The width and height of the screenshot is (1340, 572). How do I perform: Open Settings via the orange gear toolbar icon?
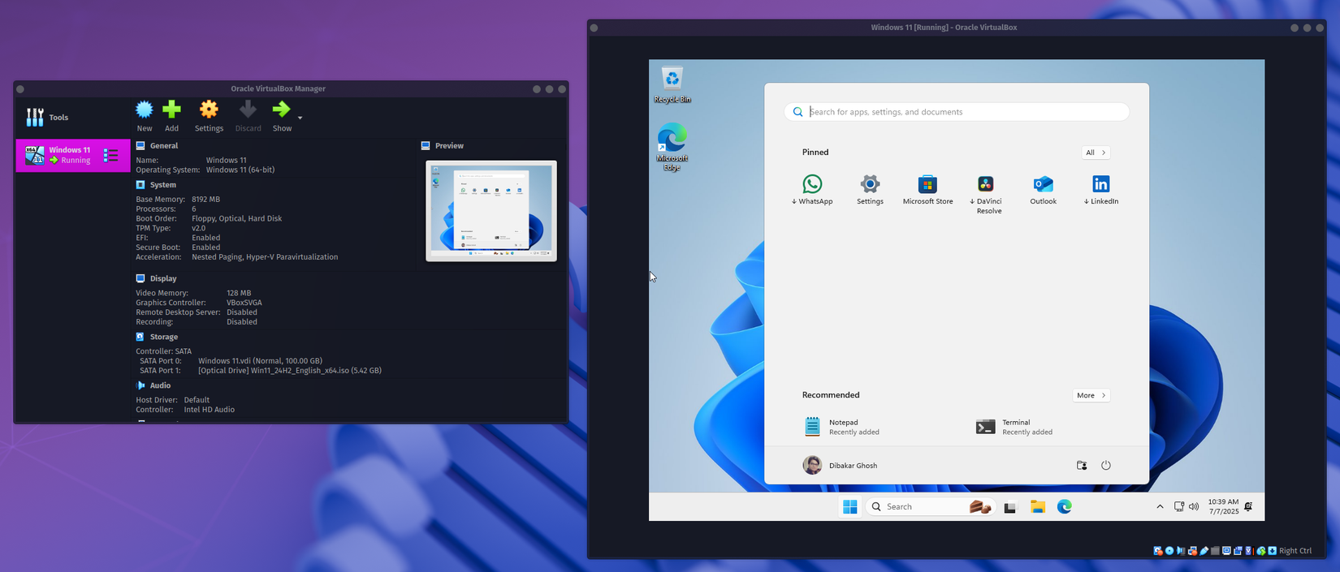point(209,110)
